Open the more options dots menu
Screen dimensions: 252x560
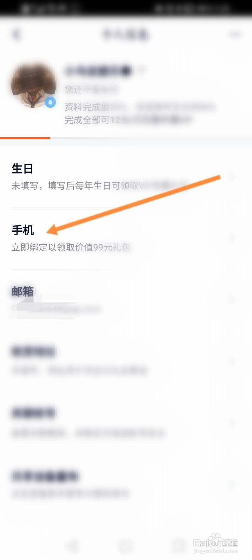click(235, 34)
